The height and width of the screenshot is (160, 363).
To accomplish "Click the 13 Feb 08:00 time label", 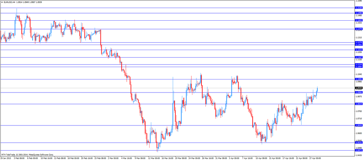I will pos(60,158).
